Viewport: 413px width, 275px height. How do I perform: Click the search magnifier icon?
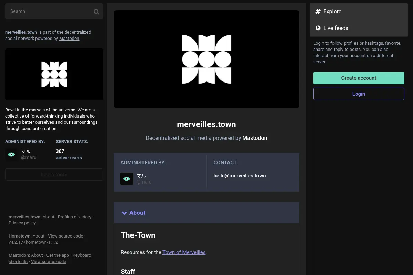96,12
